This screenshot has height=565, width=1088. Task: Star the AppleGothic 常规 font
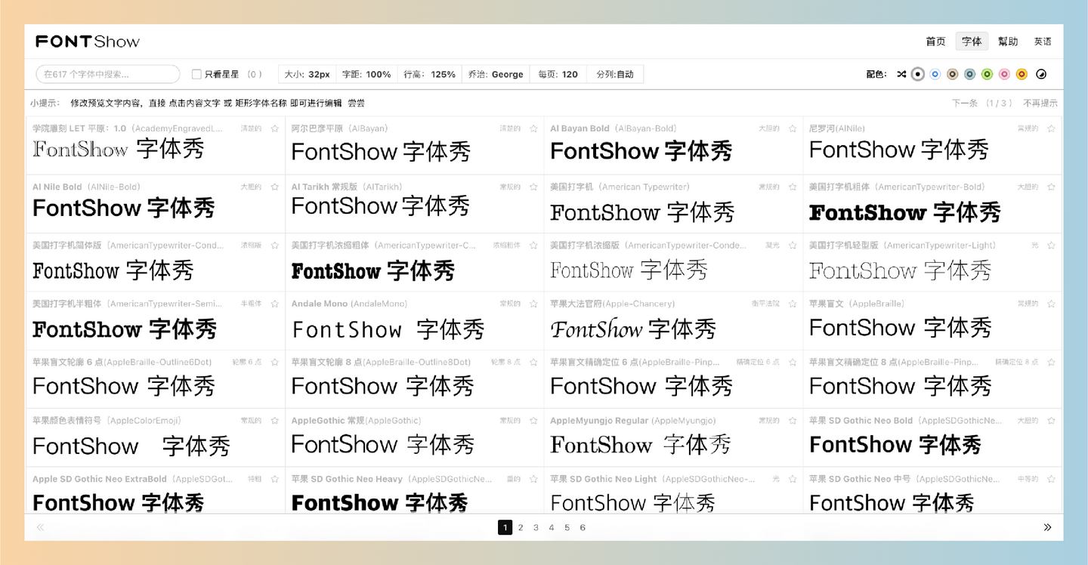coord(533,421)
